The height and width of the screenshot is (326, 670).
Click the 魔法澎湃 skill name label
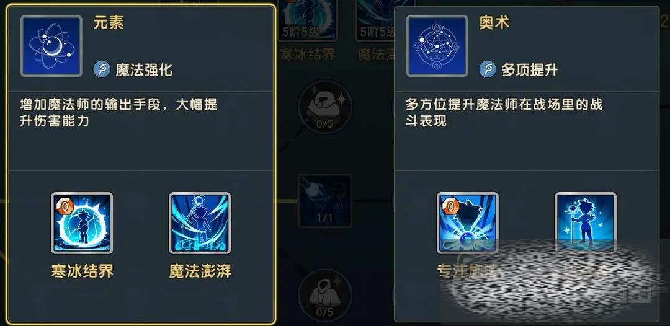[x=200, y=271]
